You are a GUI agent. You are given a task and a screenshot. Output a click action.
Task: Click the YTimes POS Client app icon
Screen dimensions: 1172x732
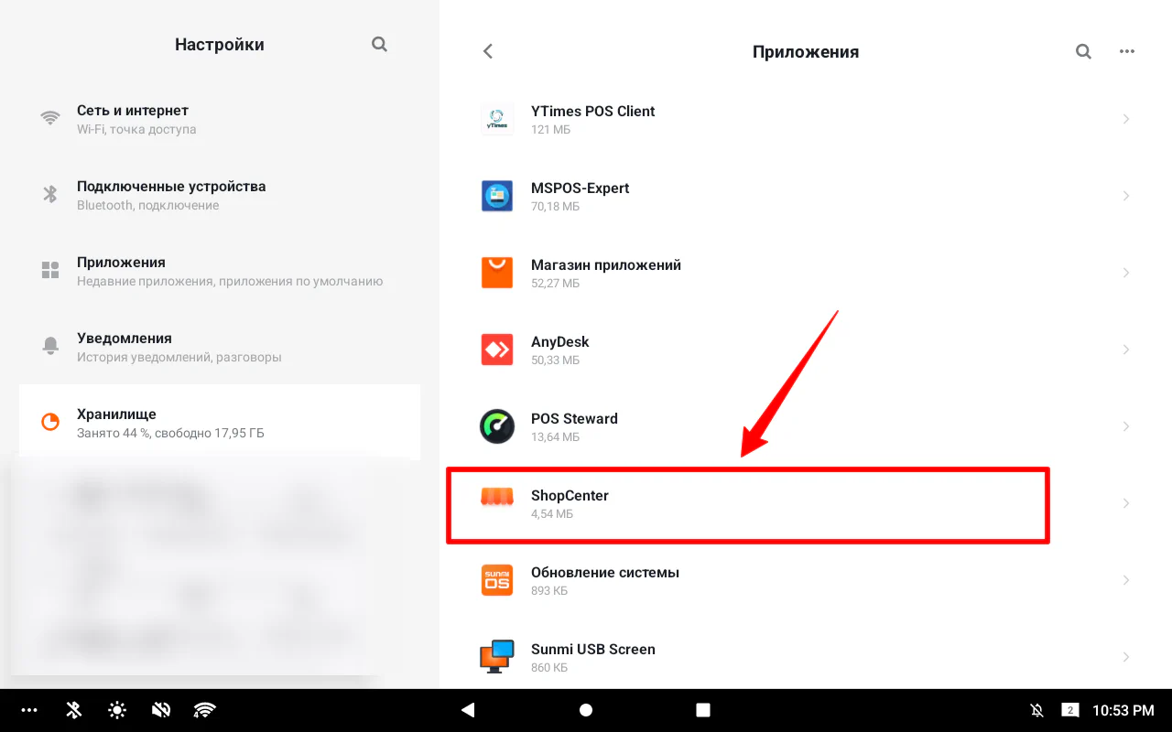click(497, 119)
